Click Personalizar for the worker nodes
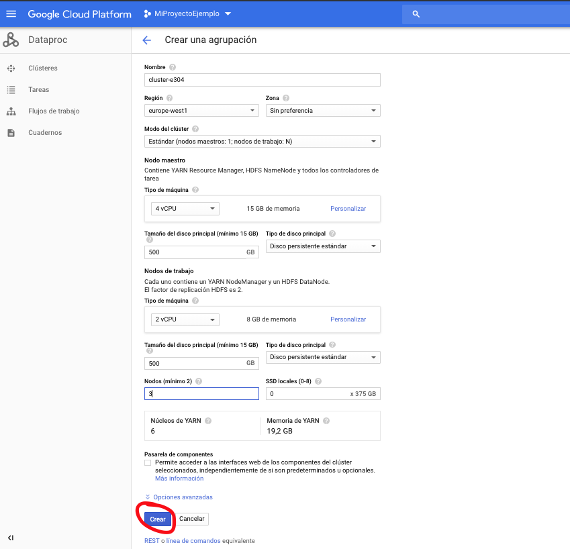 pyautogui.click(x=348, y=319)
